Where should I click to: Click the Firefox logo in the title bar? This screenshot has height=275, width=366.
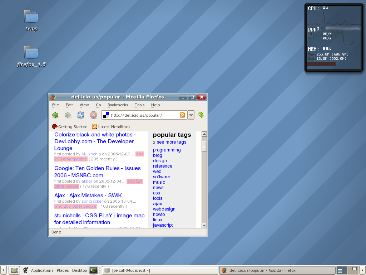pyautogui.click(x=53, y=97)
